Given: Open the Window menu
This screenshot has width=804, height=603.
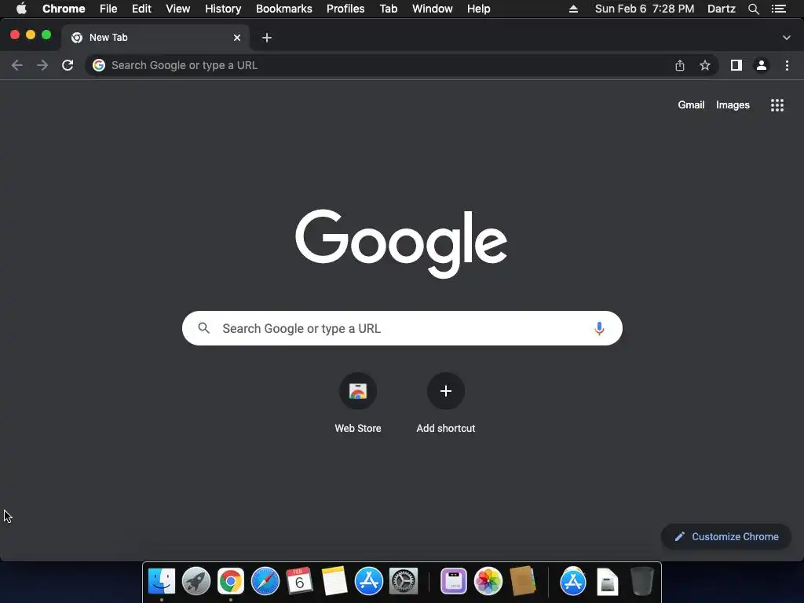Looking at the screenshot, I should [x=433, y=9].
